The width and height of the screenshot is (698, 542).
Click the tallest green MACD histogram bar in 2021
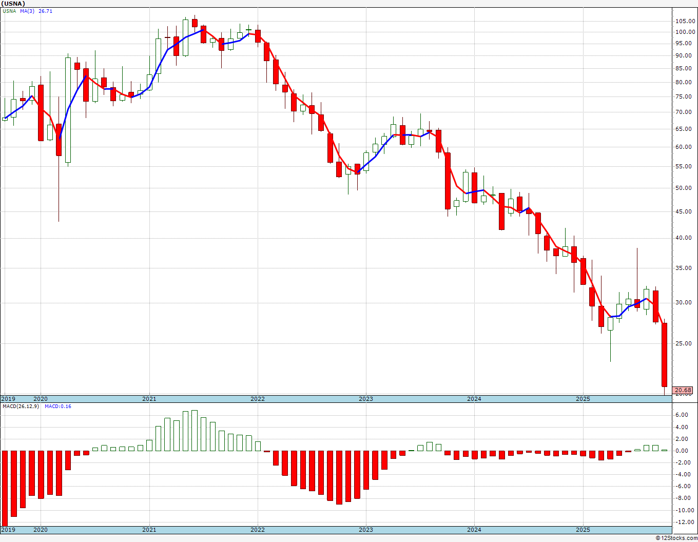(195, 431)
